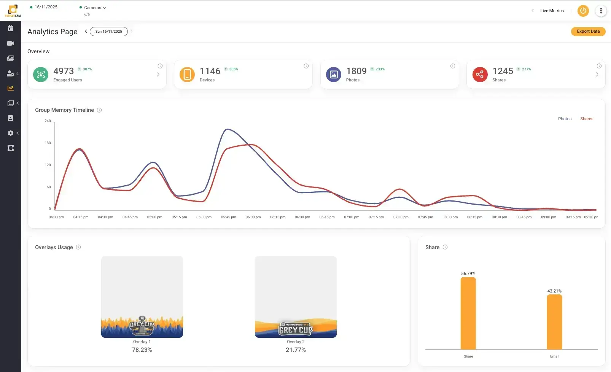
Task: Go back using chevron beside Live Metrics
Action: click(x=533, y=11)
